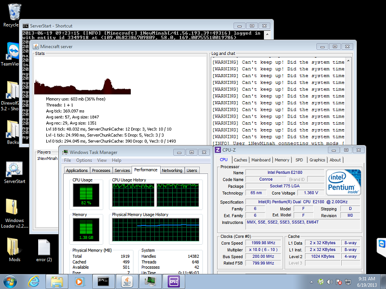Click the Core Voltage 1.360 V value
This screenshot has height=289, width=386.
(311, 193)
